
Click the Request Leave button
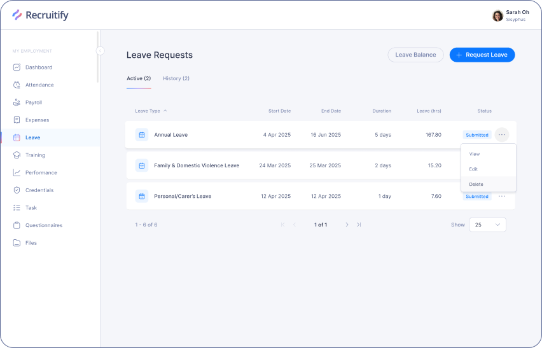(x=482, y=55)
